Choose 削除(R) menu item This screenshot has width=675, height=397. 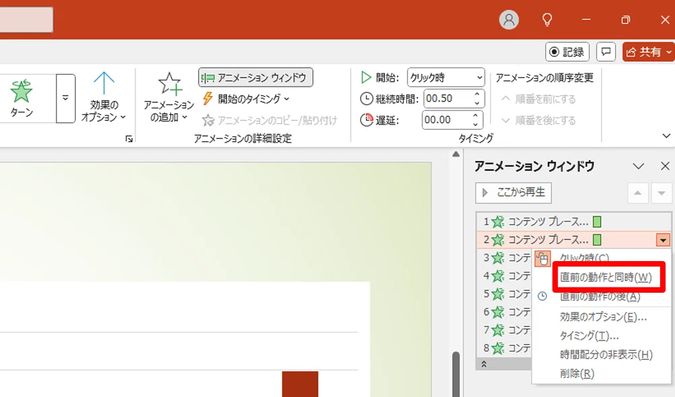(602, 373)
